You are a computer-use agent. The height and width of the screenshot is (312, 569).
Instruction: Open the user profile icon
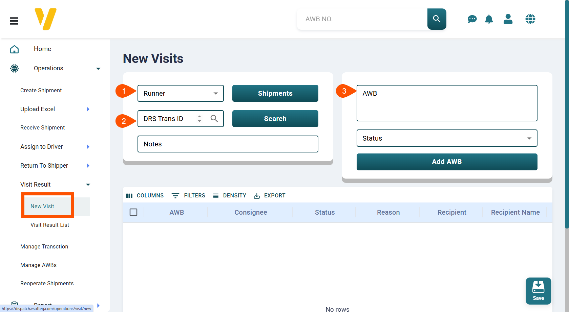pyautogui.click(x=508, y=19)
